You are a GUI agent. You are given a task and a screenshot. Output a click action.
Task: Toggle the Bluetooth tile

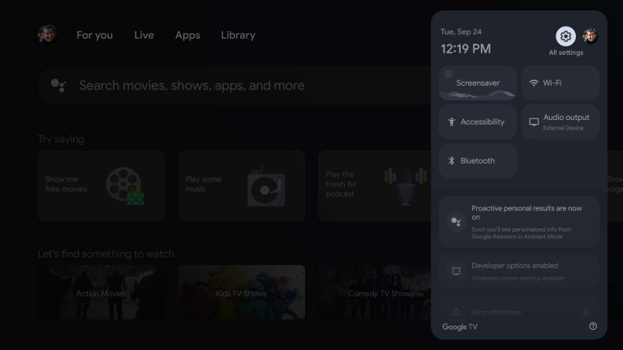point(478,160)
